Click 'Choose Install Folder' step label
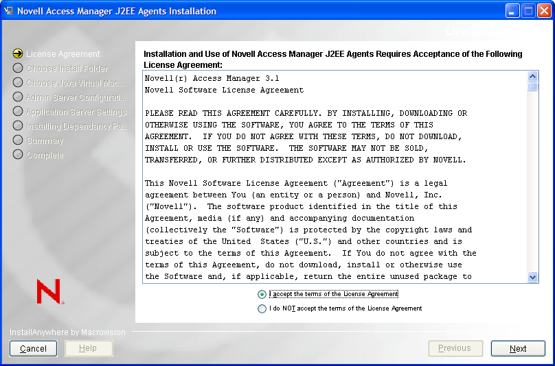 (x=67, y=69)
